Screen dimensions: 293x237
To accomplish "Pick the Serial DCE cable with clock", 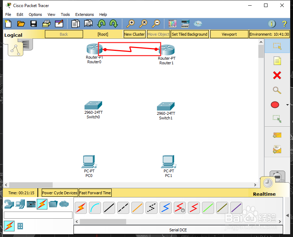I will pos(180,208).
